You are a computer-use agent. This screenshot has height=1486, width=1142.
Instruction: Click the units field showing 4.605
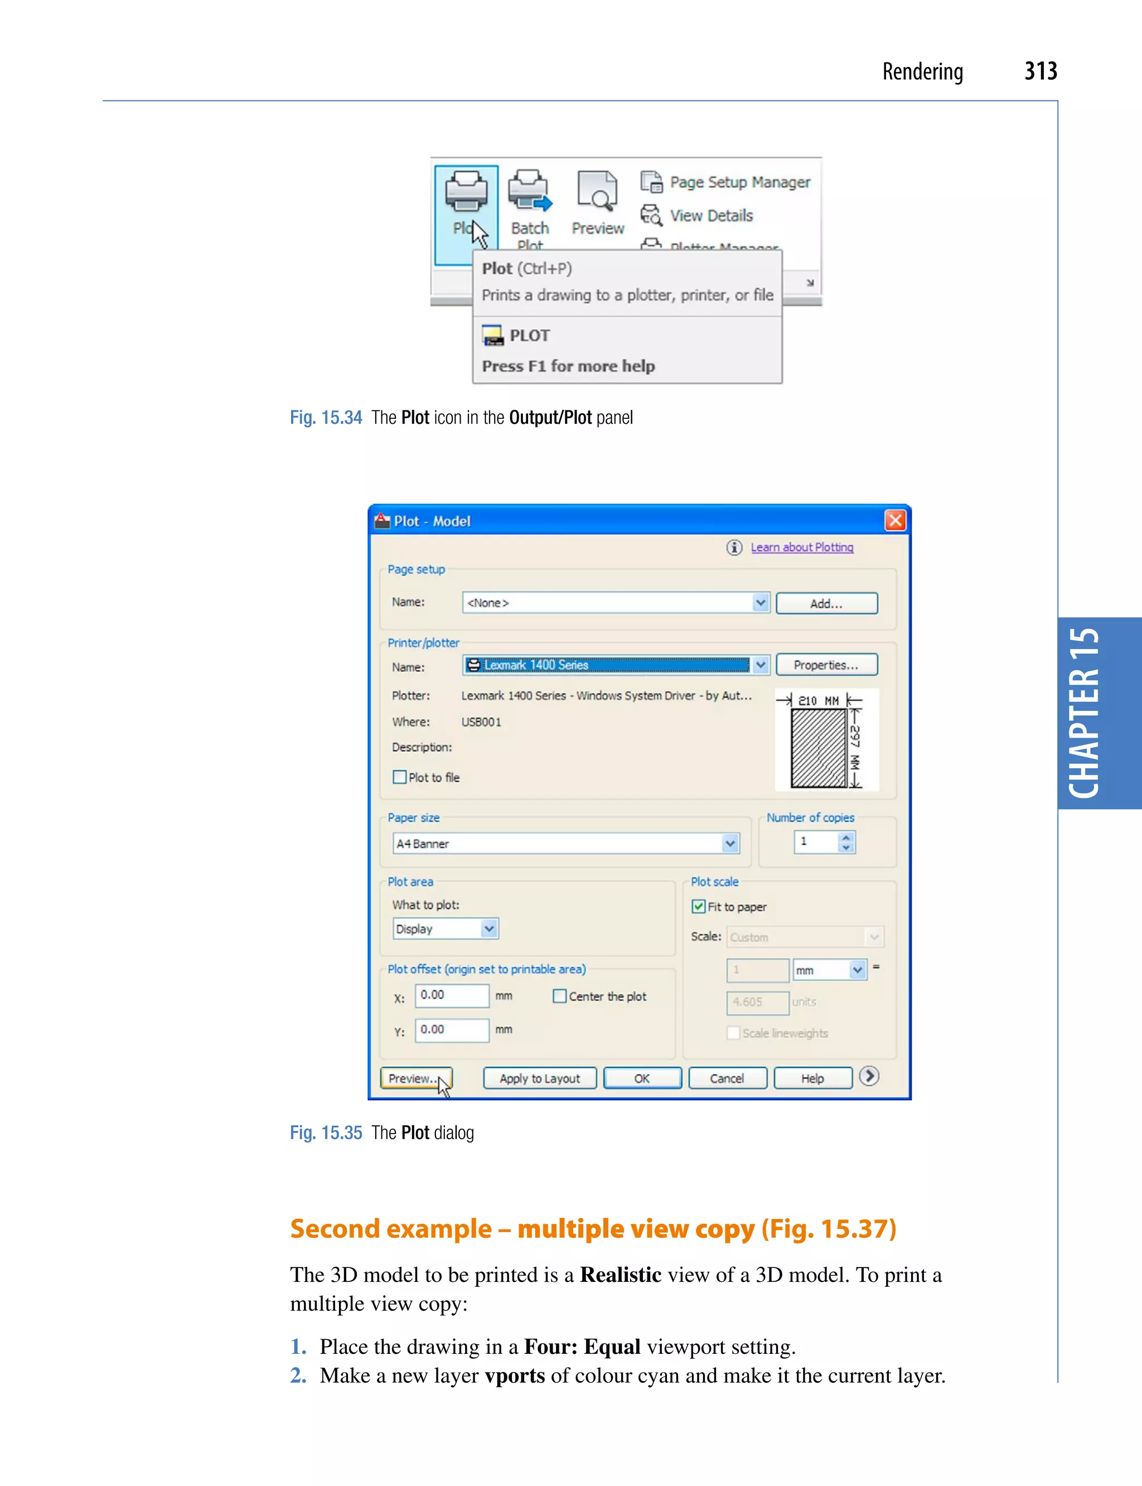click(758, 1002)
